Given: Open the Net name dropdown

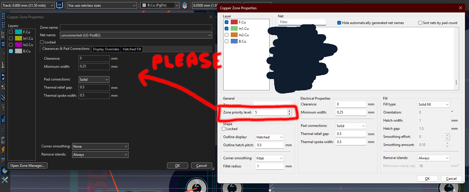Looking at the screenshot, I should point(136,35).
